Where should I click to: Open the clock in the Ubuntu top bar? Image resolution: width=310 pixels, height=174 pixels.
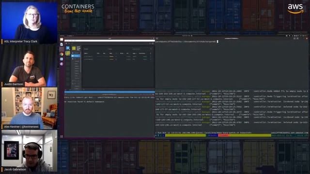pos(187,36)
